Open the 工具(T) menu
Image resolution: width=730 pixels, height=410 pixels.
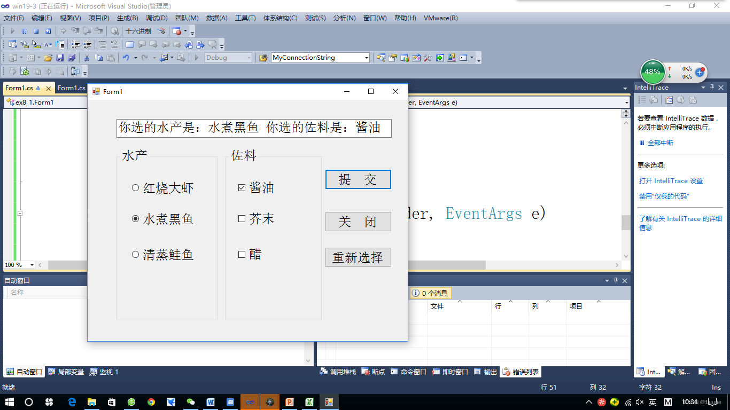245,18
